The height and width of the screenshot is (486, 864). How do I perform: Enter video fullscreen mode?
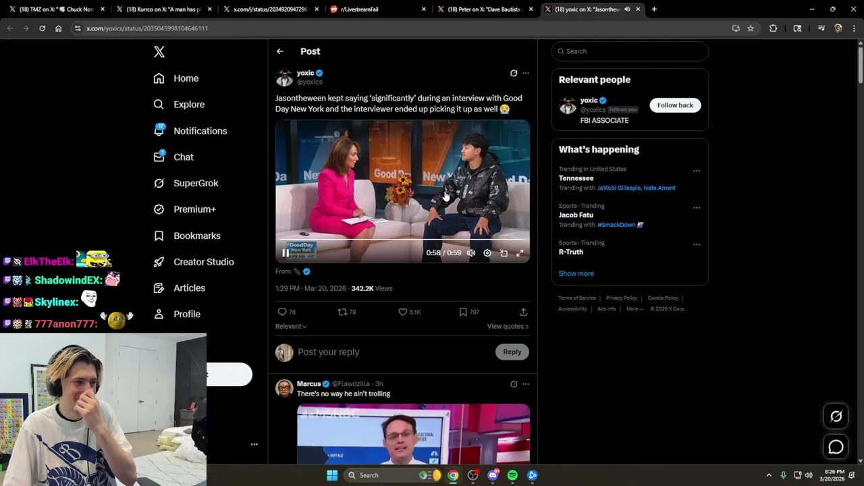coord(520,253)
